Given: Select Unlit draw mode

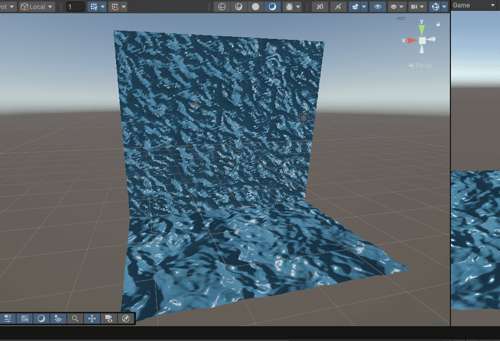Looking at the screenshot, I should (256, 7).
